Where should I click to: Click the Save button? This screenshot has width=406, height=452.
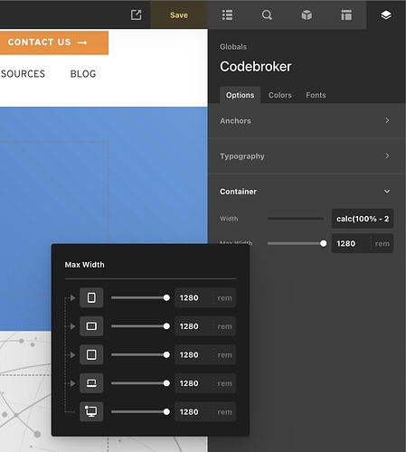click(x=179, y=15)
